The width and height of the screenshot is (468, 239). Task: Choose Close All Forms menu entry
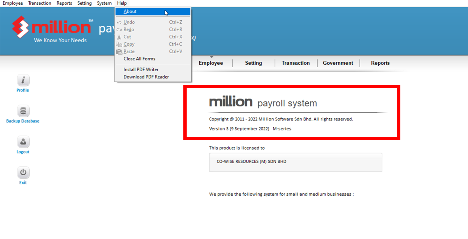(x=153, y=59)
